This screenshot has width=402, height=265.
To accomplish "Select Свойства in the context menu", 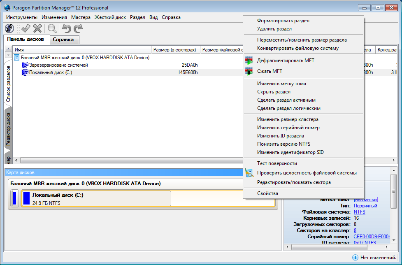I will click(267, 193).
